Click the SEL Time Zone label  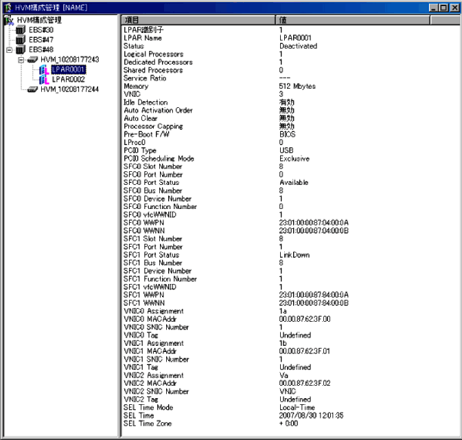pyautogui.click(x=148, y=423)
